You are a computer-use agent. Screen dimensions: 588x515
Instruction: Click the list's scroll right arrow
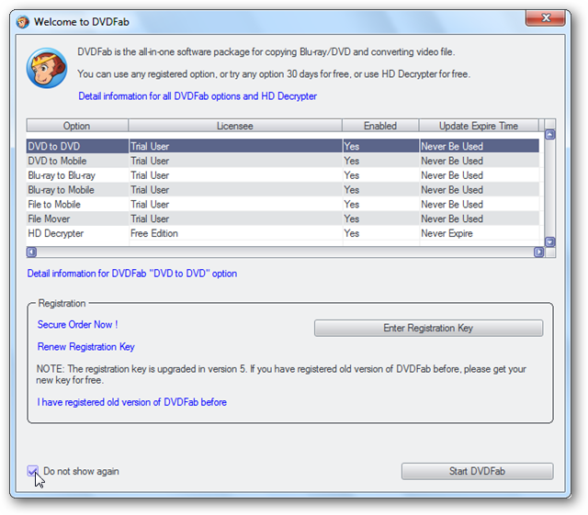point(539,252)
